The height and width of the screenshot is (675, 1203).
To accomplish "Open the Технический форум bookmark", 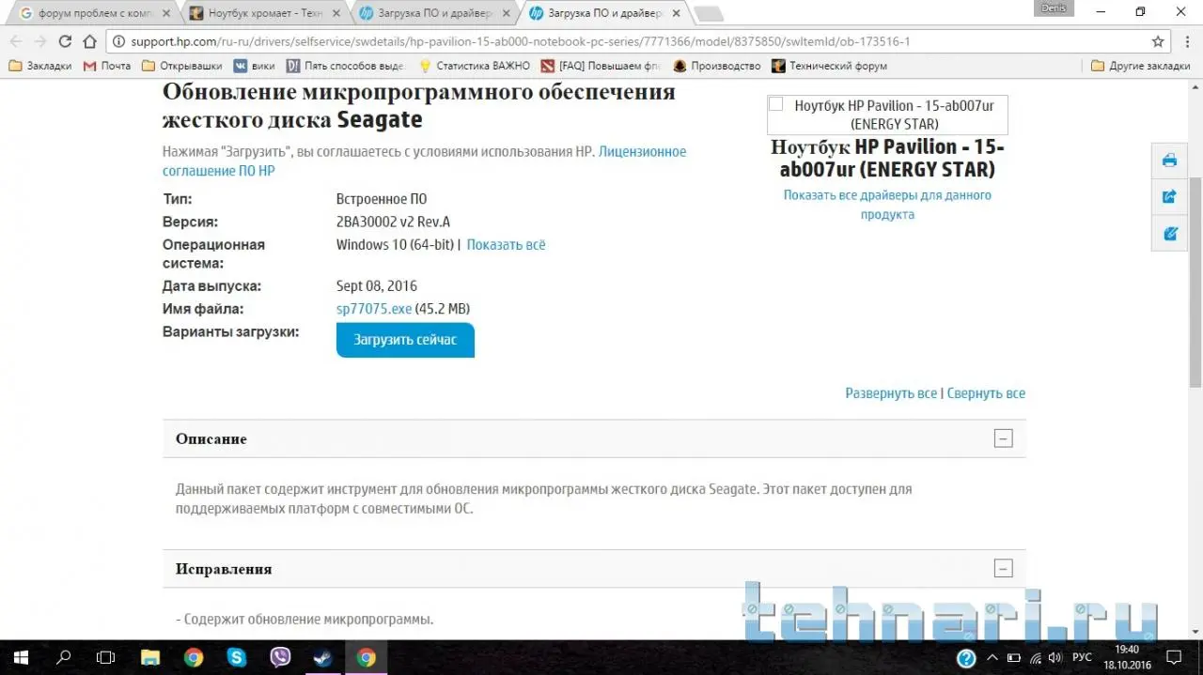I will coord(829,66).
